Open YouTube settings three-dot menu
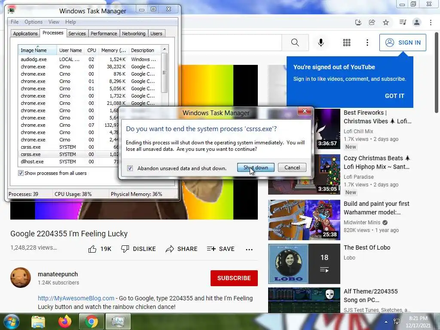440x330 pixels. click(367, 43)
